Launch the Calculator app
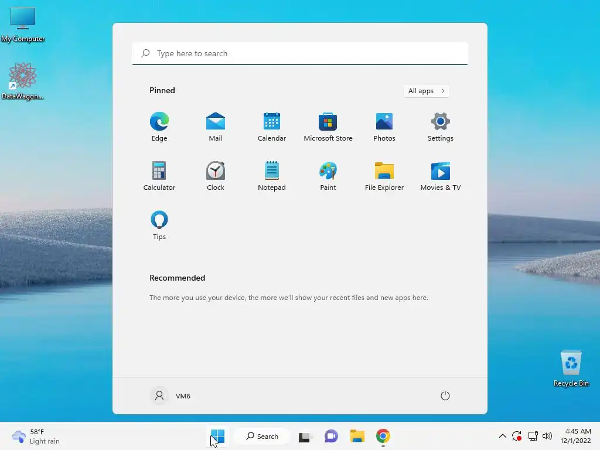This screenshot has height=450, width=600. (159, 176)
